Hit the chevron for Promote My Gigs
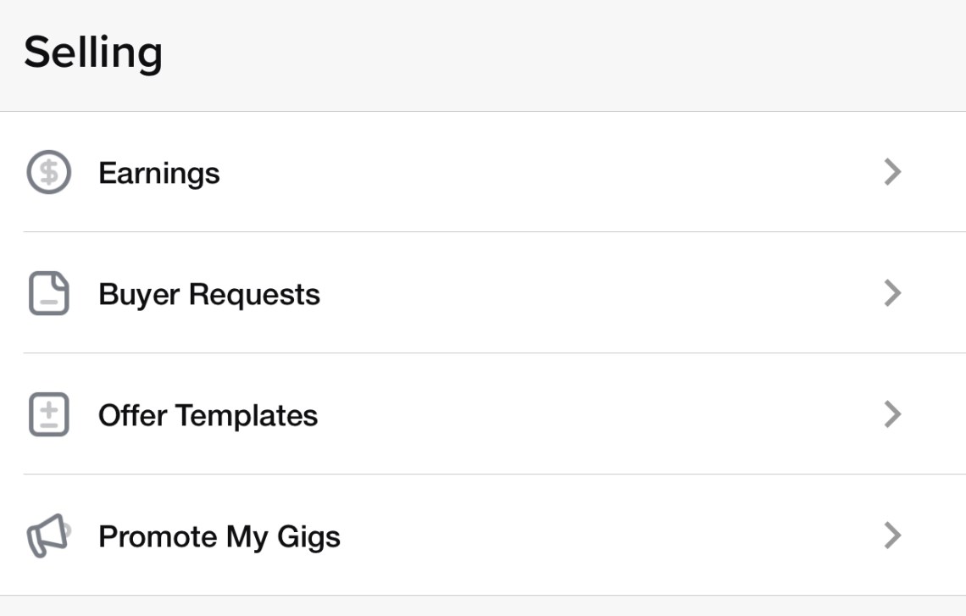The image size is (966, 616). point(892,536)
